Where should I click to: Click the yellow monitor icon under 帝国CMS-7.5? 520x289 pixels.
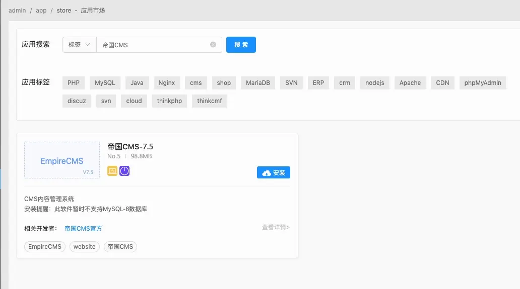tap(112, 171)
